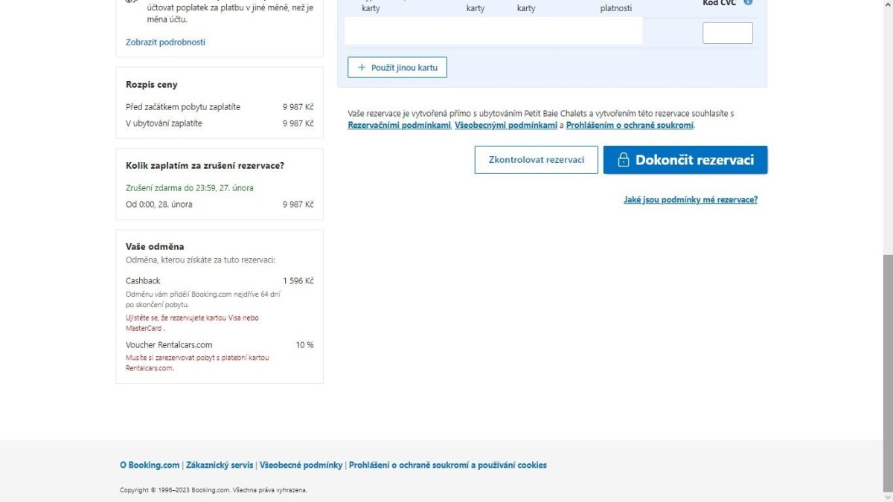Focus the Kód CVC input field
The image size is (893, 502).
click(727, 33)
